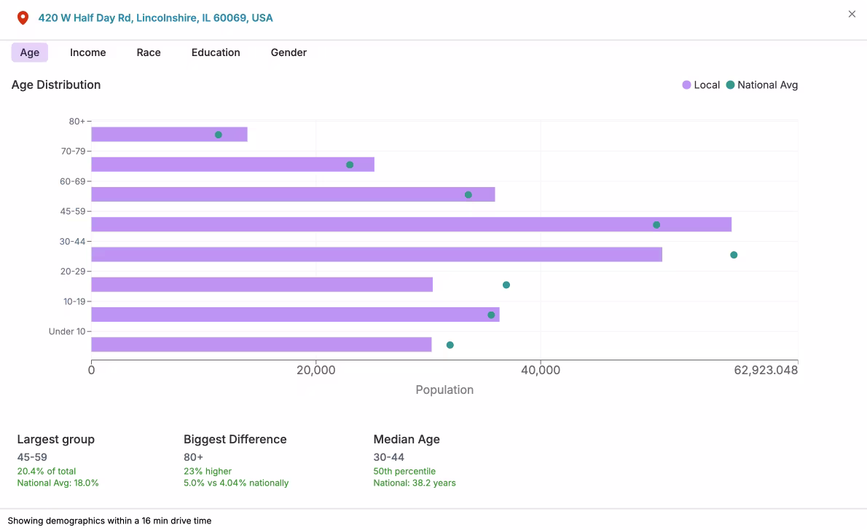Click the 20.4% of total link
Screen dimensions: 867x530
pos(46,471)
